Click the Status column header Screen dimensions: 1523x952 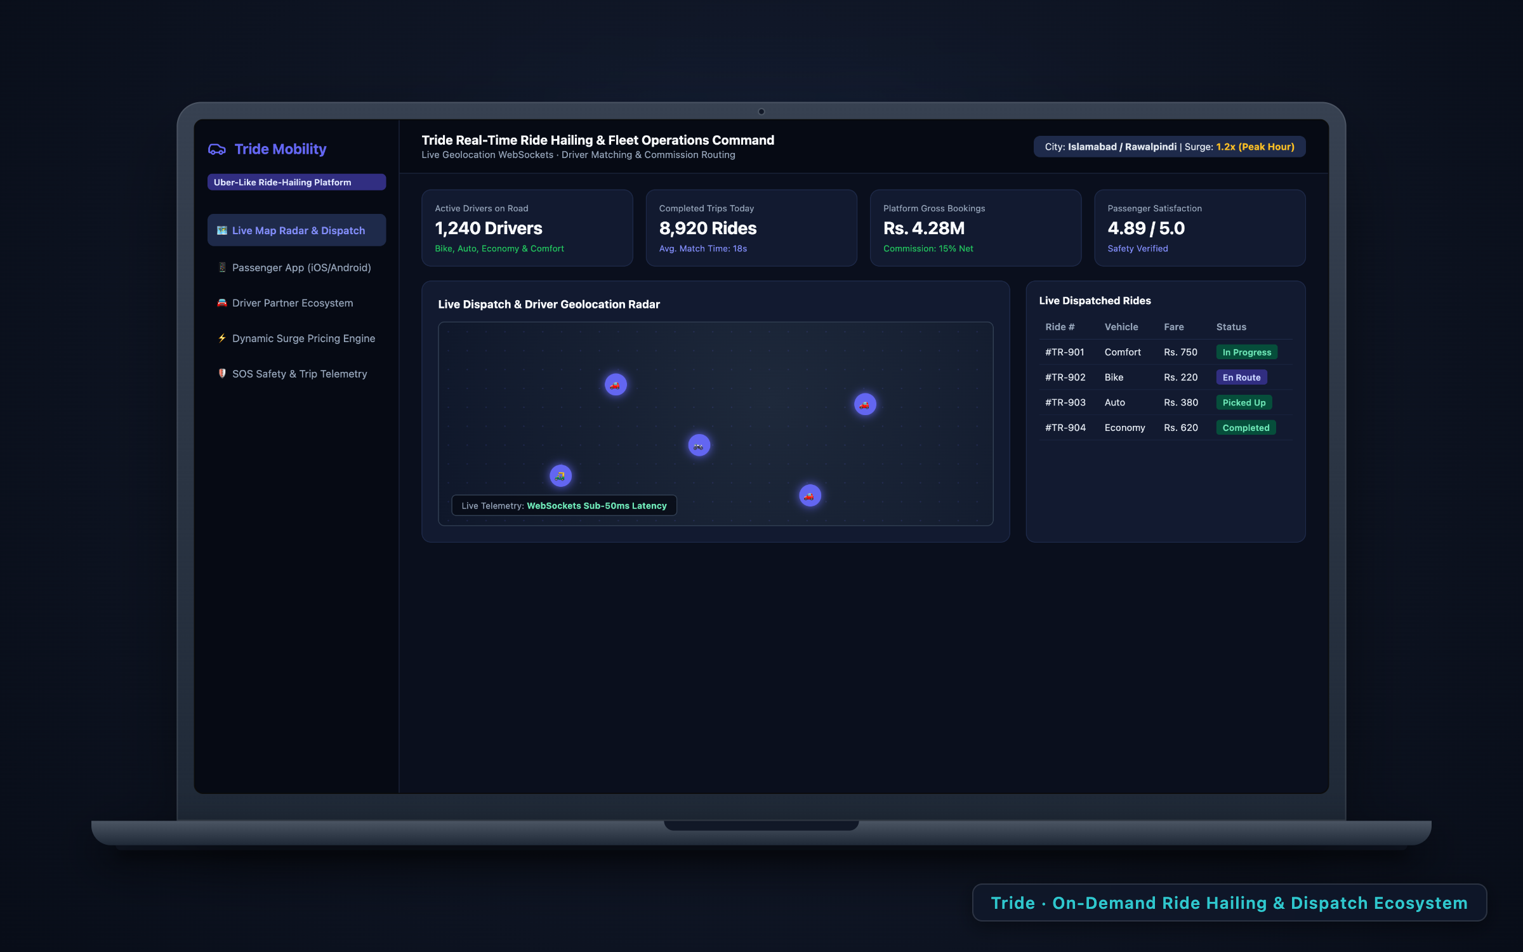click(1231, 327)
